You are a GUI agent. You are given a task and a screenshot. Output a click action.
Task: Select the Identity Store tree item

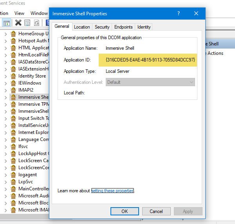pos(32,76)
